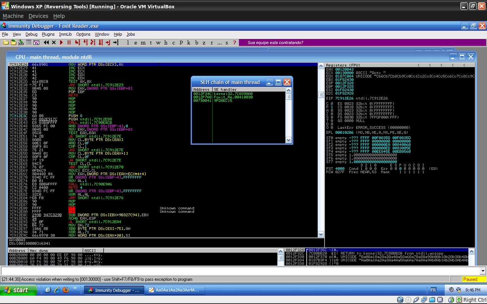Image resolution: width=487 pixels, height=304 pixels.
Task: Click 'Sua equipe esta contratando?' purple banner
Action: point(362,43)
